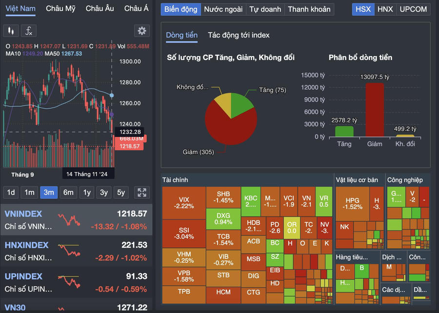
Task: Select the 1d timeframe
Action: 11,193
